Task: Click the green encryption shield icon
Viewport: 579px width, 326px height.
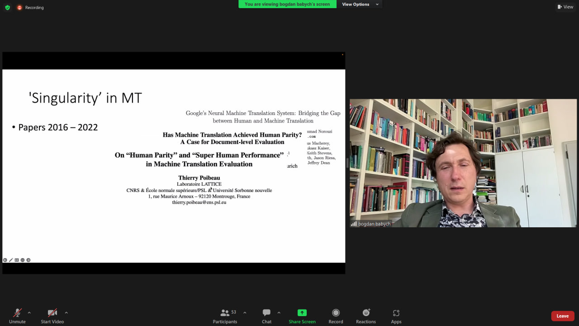Action: 7,7
